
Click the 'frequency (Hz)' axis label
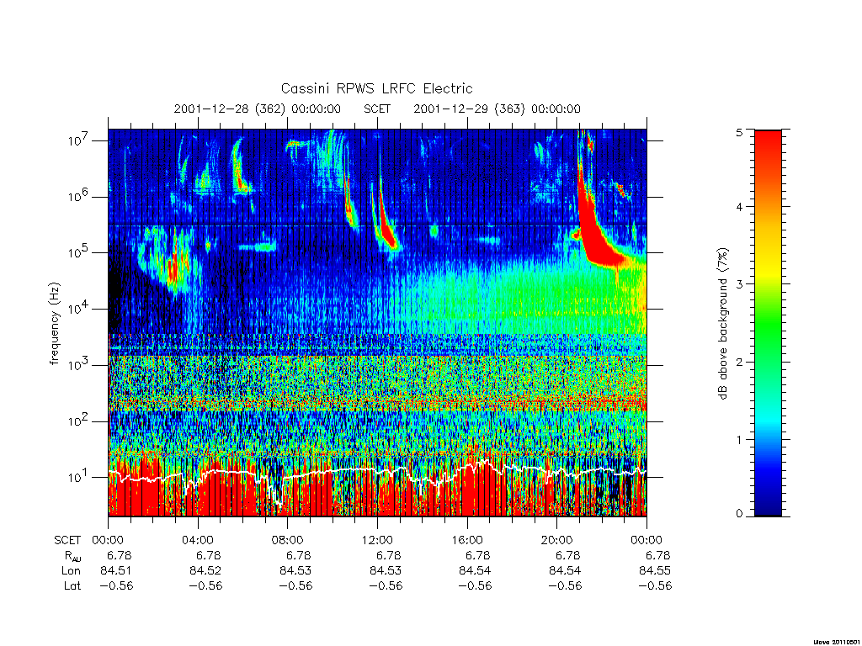click(55, 324)
